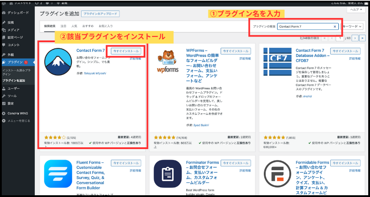Click the Contact Form 7 mountain icon
The width and height of the screenshot is (370, 197).
(58, 62)
